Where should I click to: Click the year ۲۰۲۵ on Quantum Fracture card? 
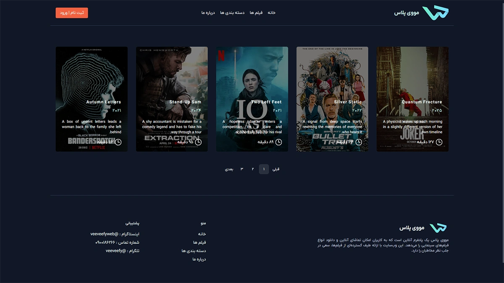[x=437, y=110]
